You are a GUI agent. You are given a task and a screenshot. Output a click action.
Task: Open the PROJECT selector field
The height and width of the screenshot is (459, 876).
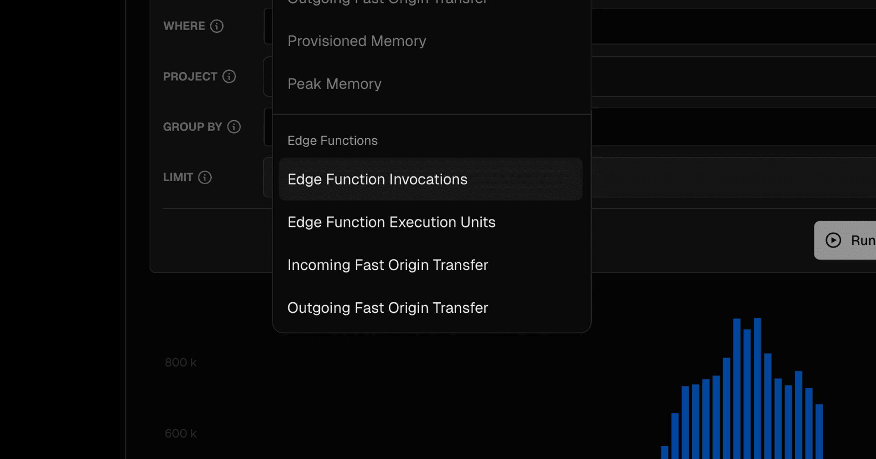[x=730, y=76]
